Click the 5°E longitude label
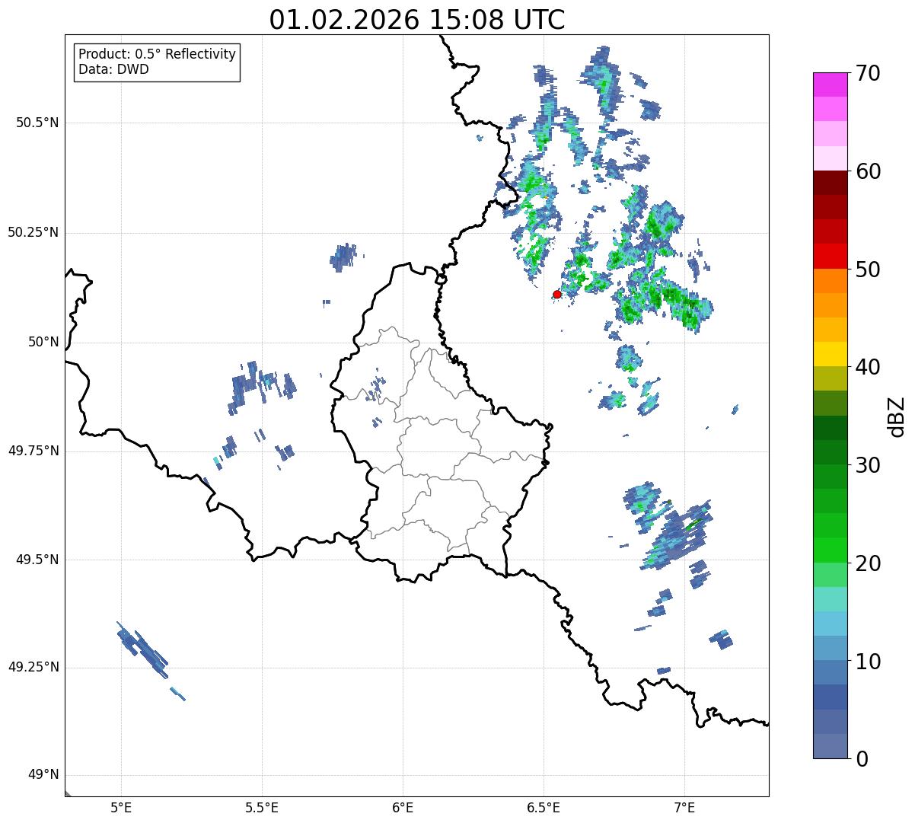The image size is (915, 823). click(x=121, y=807)
